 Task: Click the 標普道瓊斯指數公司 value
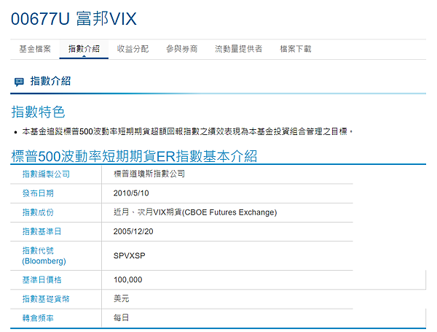tap(149, 174)
